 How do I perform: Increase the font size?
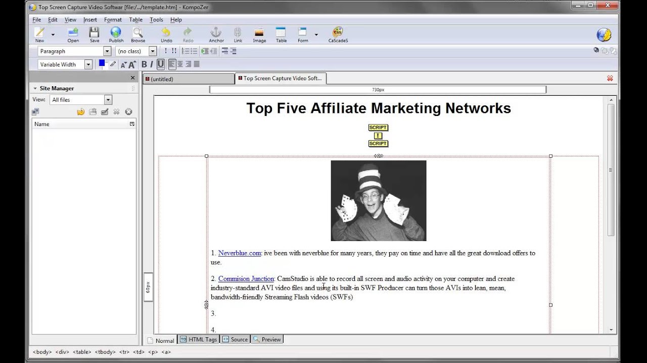pos(132,65)
